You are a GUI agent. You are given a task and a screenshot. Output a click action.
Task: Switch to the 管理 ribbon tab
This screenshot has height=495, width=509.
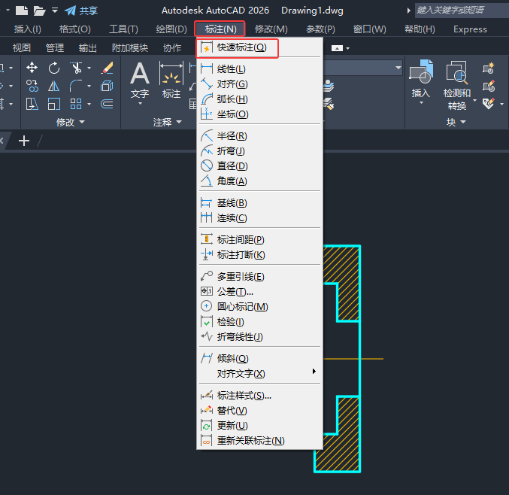click(55, 48)
